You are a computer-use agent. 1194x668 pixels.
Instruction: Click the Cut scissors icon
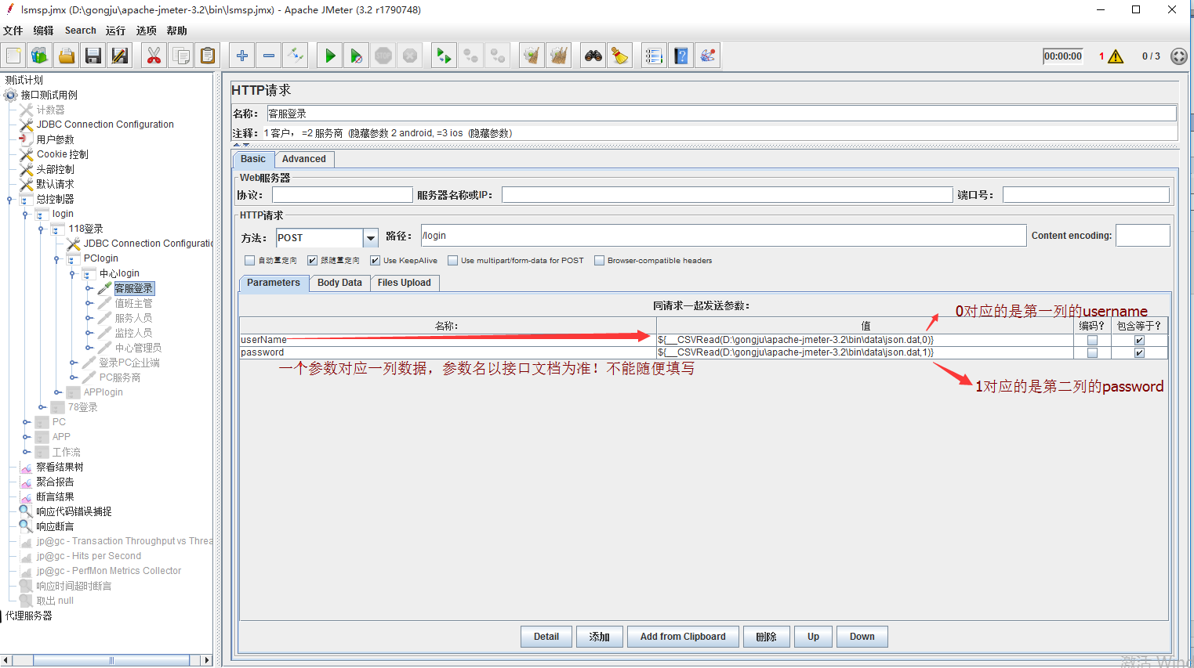(x=154, y=56)
